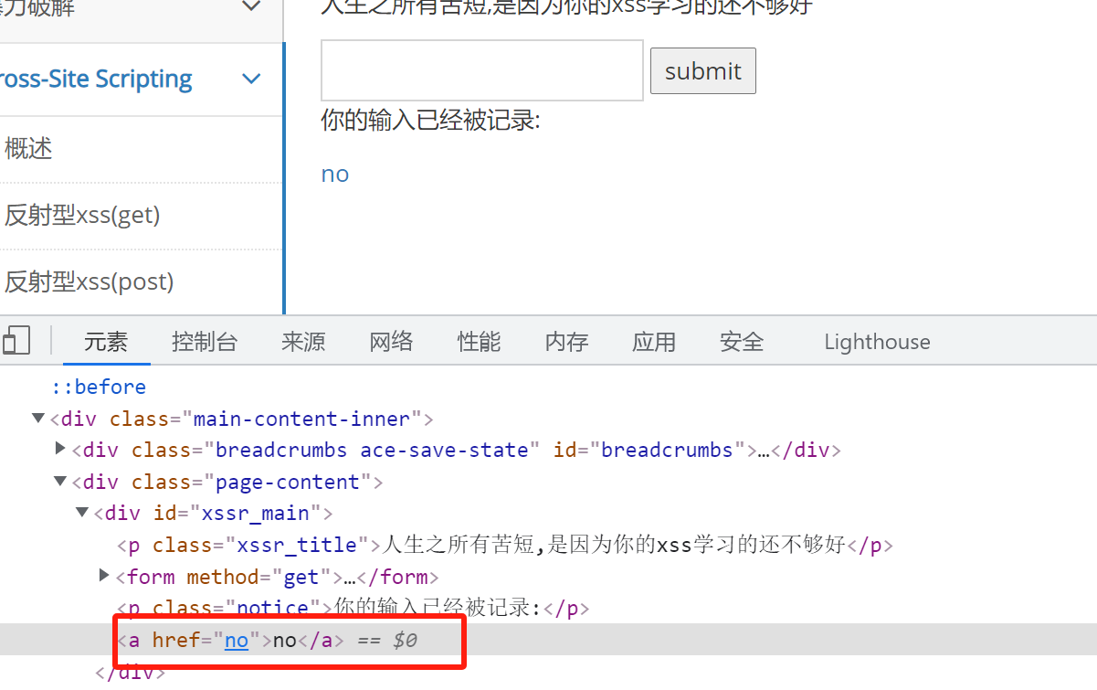The image size is (1097, 690).
Task: Go to the 安全 tab
Action: (x=741, y=342)
